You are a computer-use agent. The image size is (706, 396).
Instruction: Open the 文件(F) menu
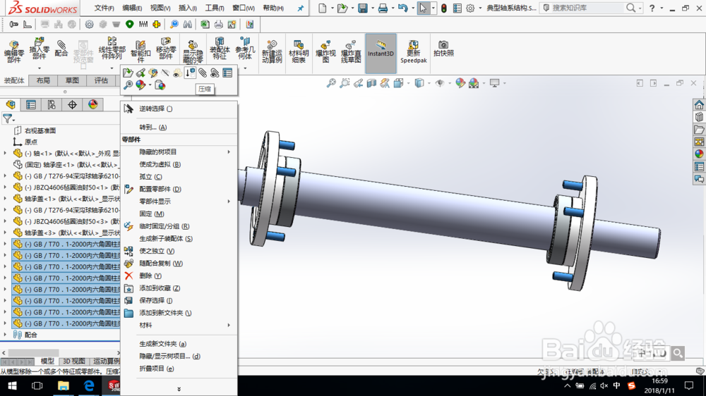(104, 8)
